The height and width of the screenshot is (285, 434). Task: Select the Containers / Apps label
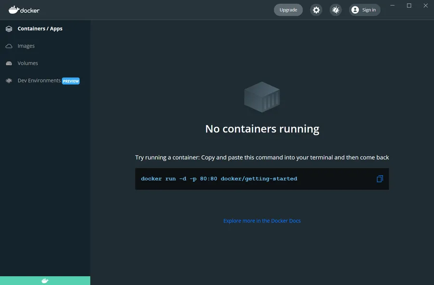[40, 29]
